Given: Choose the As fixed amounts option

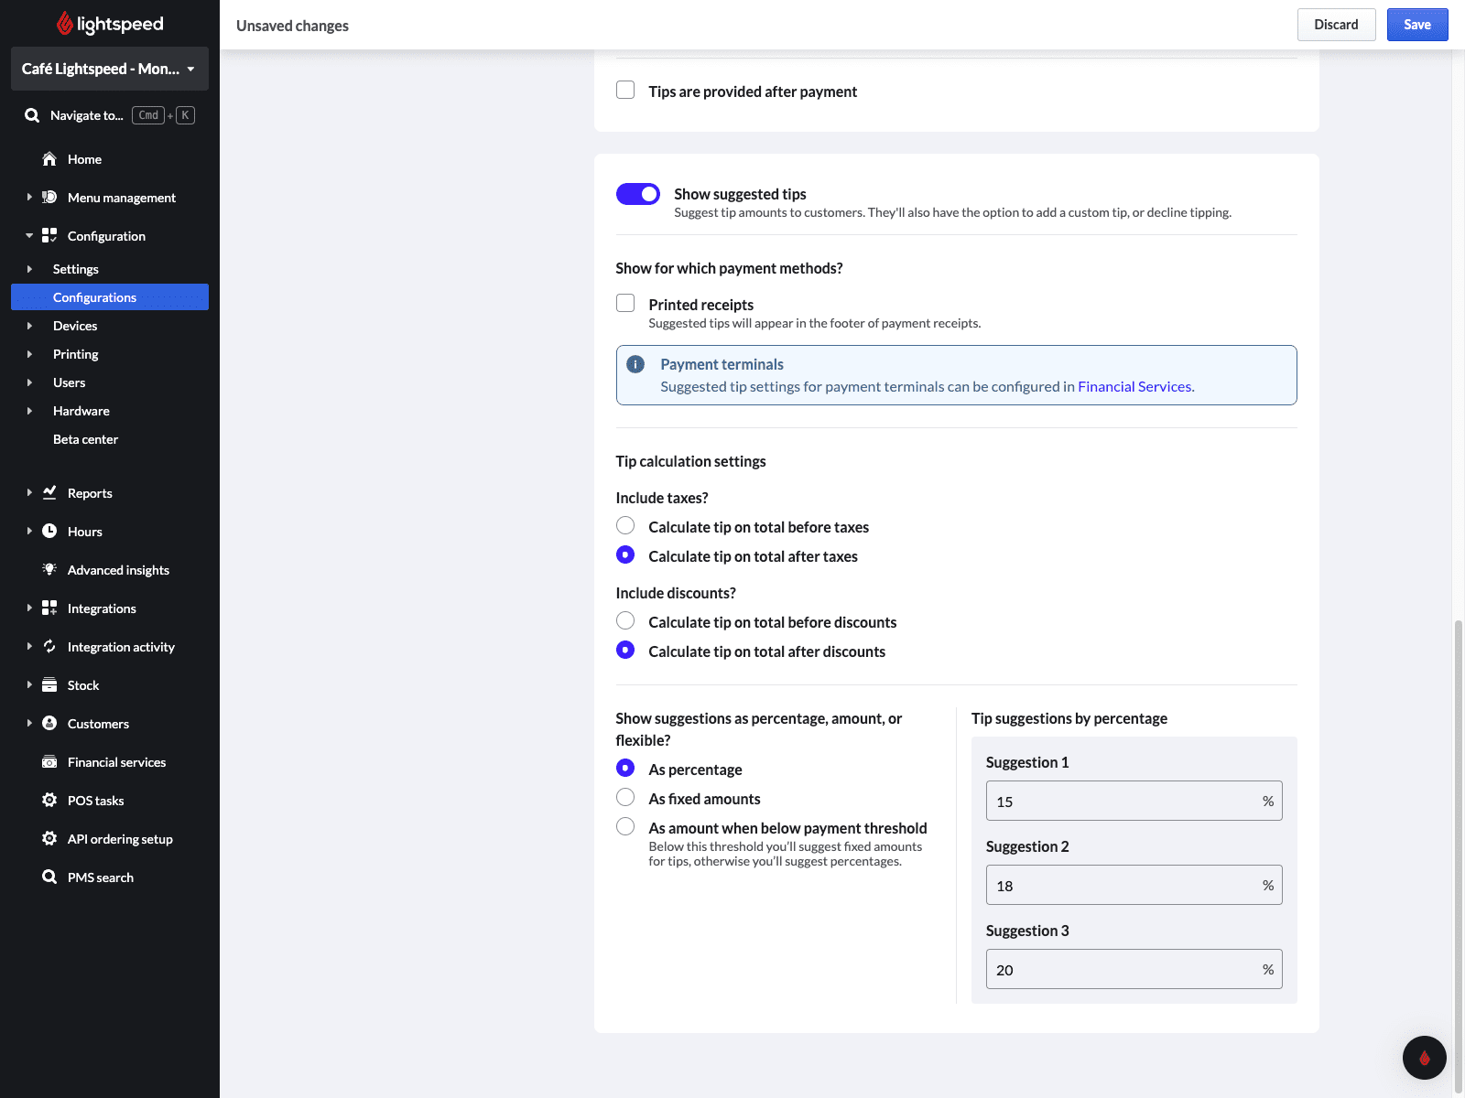Looking at the screenshot, I should pos(625,798).
